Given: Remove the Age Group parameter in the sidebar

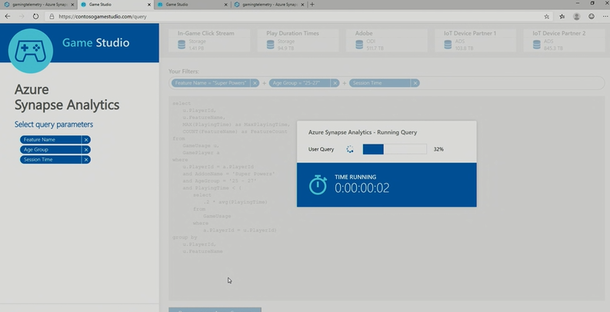Looking at the screenshot, I should pyautogui.click(x=86, y=150).
